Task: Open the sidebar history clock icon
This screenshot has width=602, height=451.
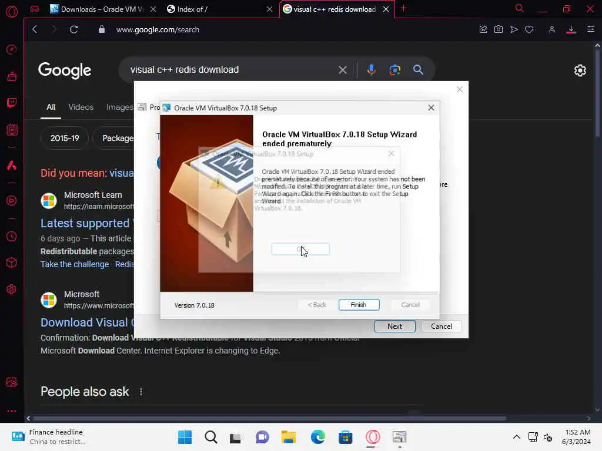Action: [12, 236]
